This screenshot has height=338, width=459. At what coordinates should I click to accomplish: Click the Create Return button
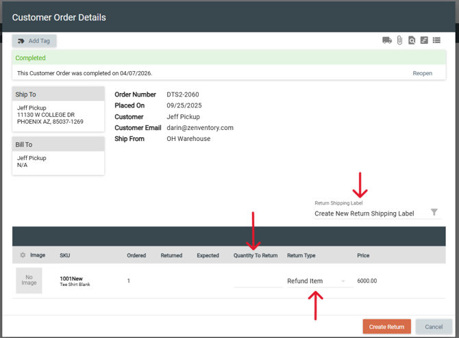[386, 326]
